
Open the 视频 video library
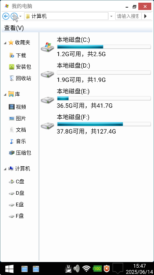click(18, 107)
